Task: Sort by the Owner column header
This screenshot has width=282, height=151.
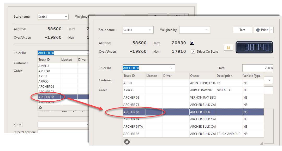Action: [x=202, y=76]
